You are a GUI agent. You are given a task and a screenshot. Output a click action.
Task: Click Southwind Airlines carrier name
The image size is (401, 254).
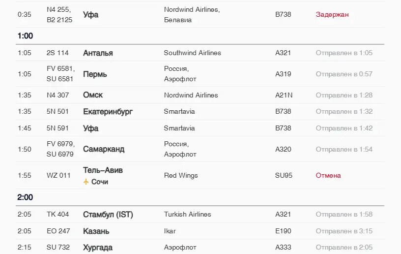tap(192, 53)
